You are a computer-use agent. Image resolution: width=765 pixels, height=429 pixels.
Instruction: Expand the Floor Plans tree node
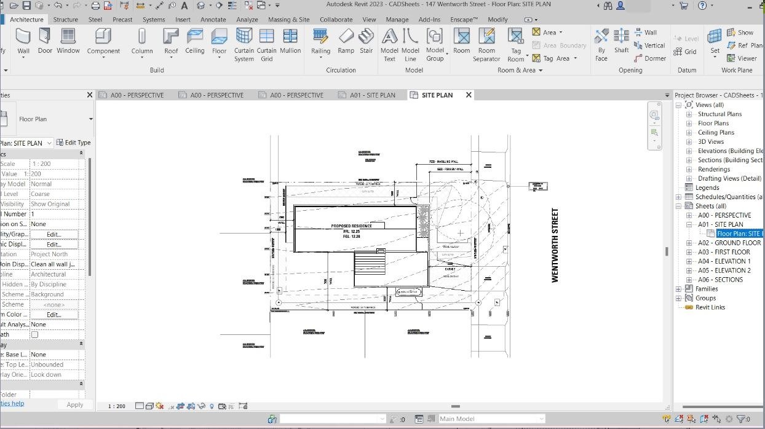tap(689, 124)
